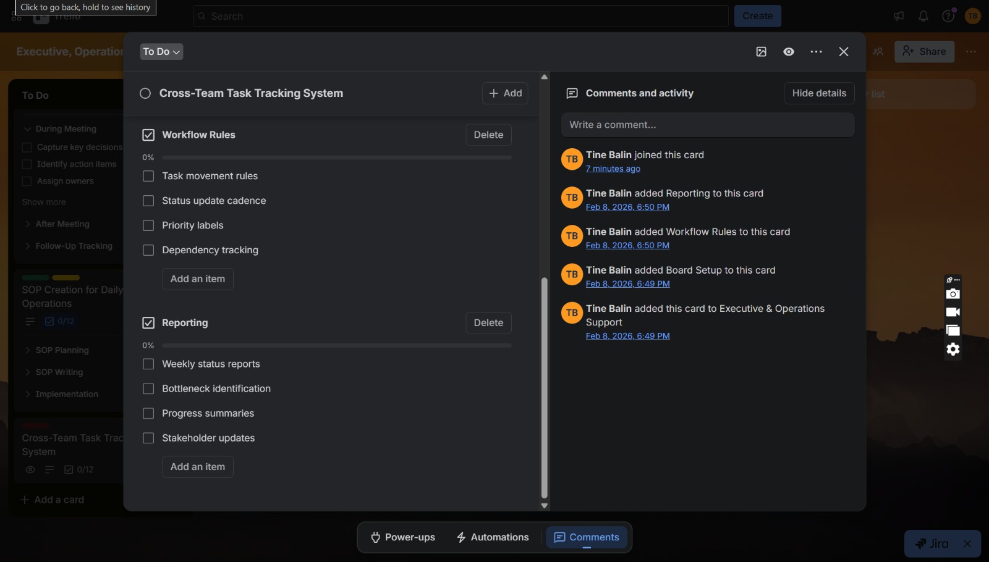Check Task movement rules item

click(x=148, y=176)
